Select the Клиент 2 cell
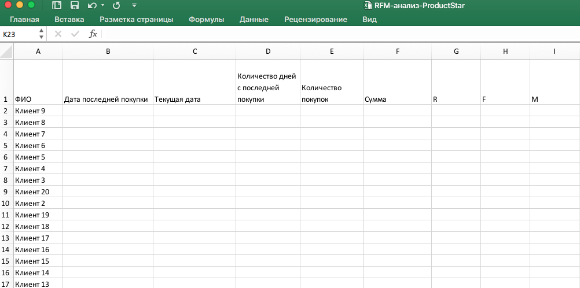Screen dimensions: 580x288 38,203
